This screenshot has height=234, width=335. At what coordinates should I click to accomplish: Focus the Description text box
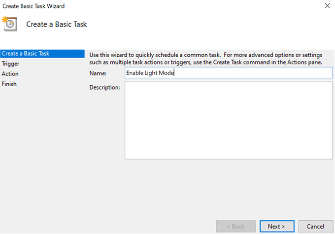(x=228, y=120)
